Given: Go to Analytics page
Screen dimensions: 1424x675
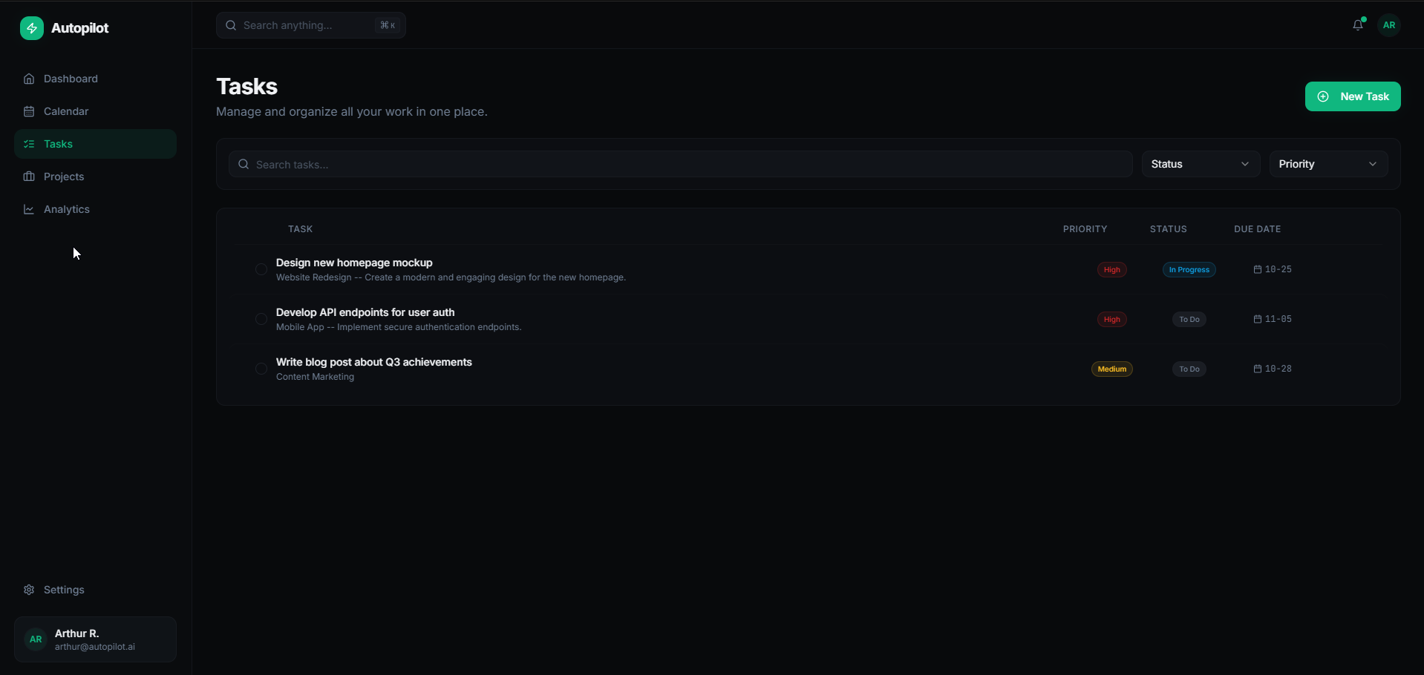Looking at the screenshot, I should [67, 209].
